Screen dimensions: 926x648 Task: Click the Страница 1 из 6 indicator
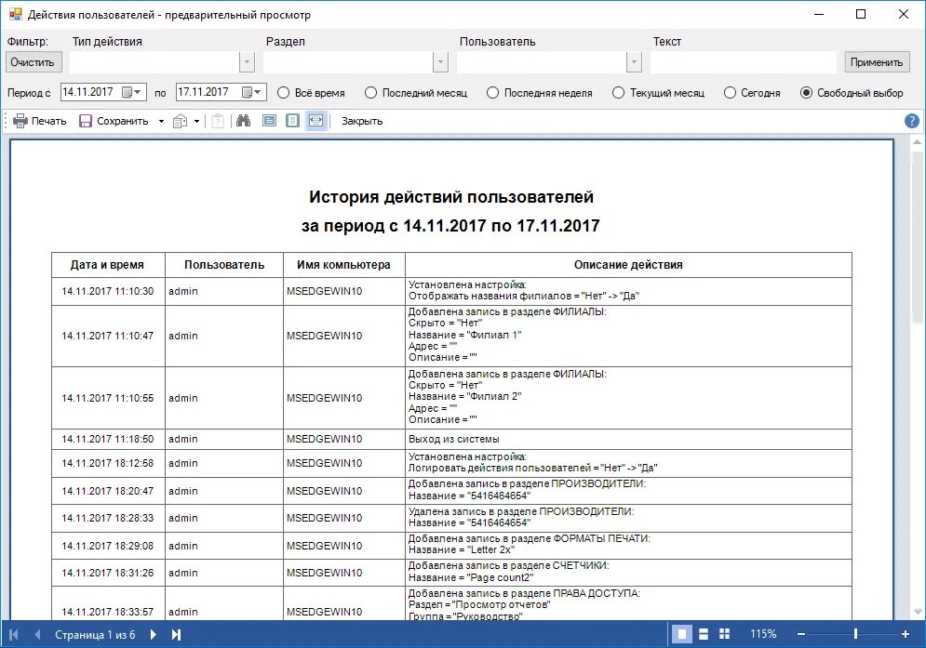point(95,634)
